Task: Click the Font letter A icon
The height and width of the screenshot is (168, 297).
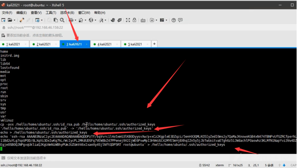Action: pyautogui.click(x=101, y=20)
